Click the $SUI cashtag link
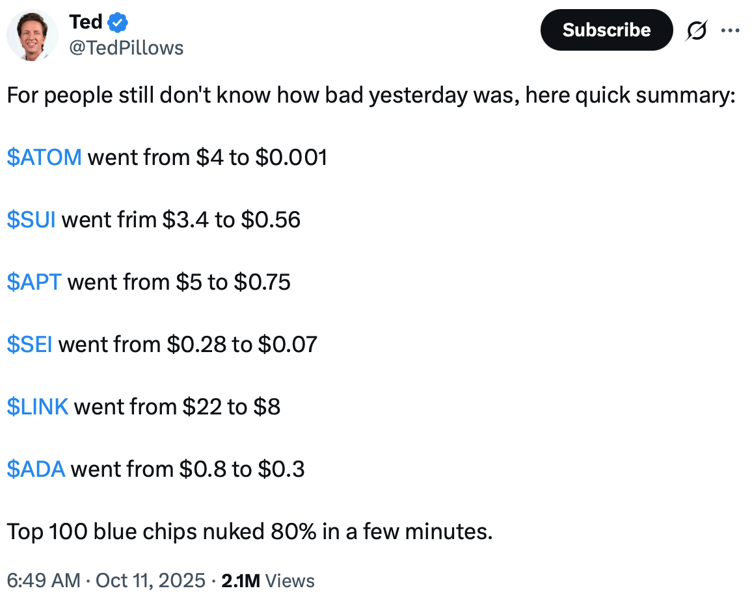The width and height of the screenshot is (752, 595). 31,220
